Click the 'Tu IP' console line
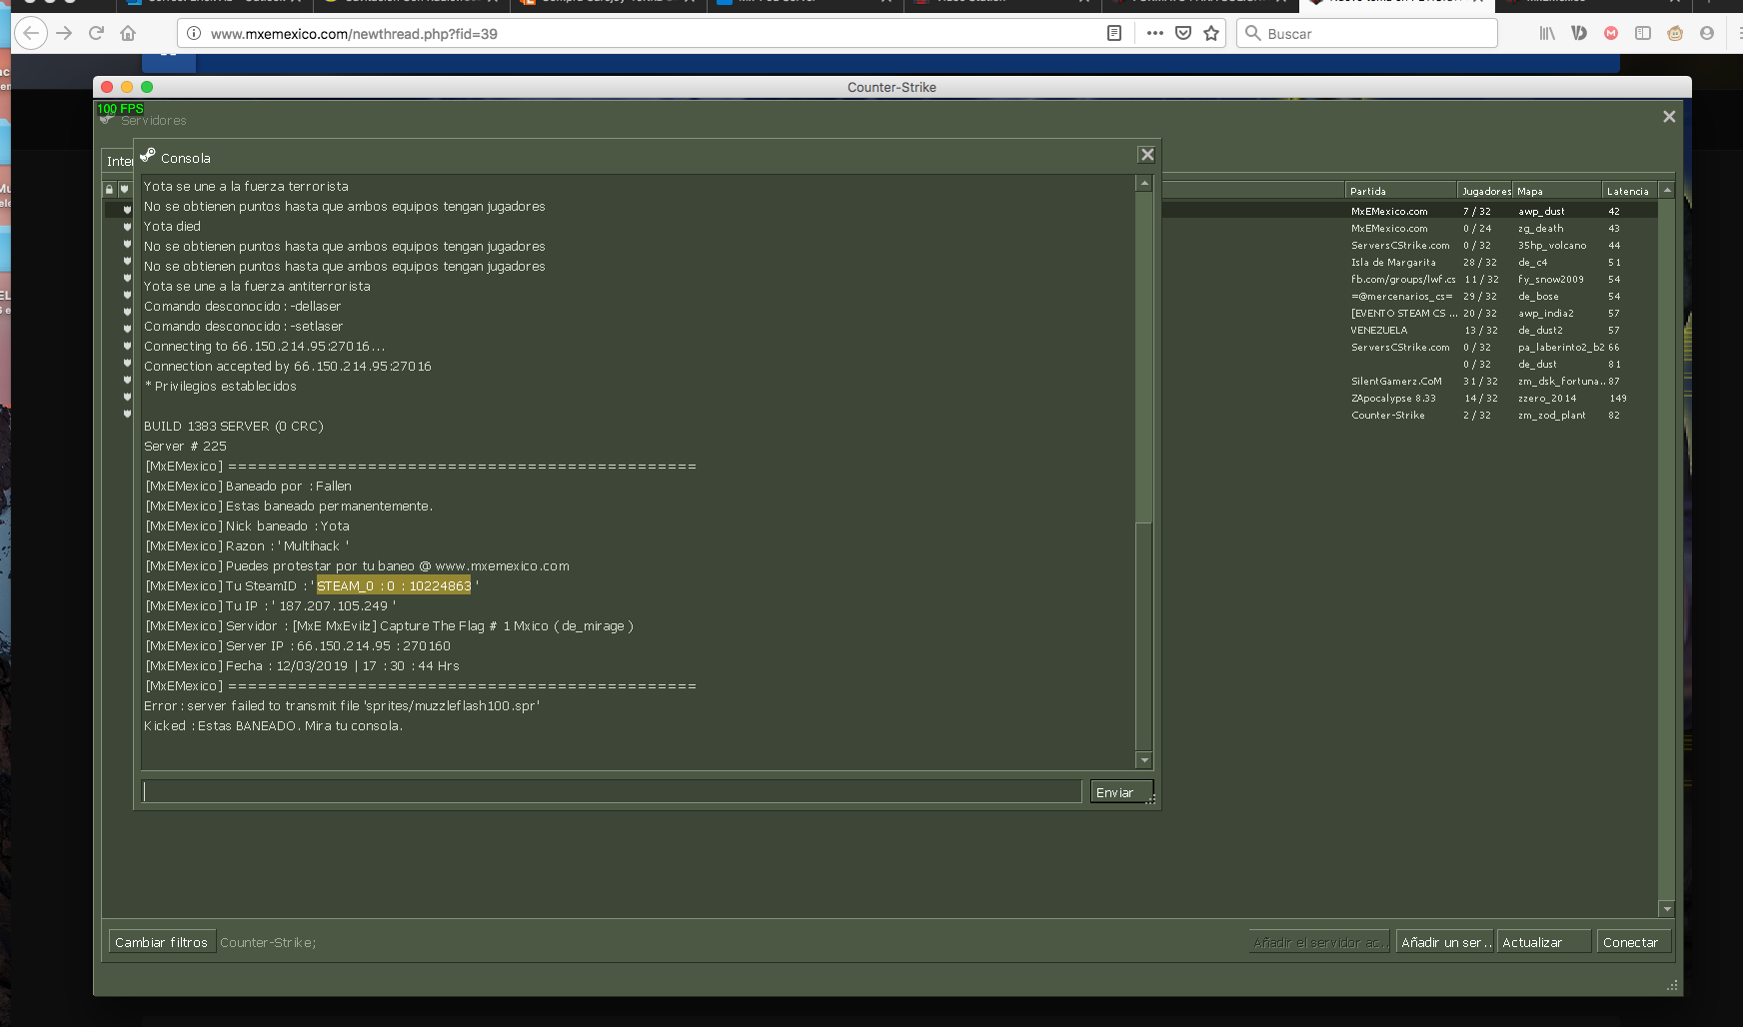 (271, 605)
